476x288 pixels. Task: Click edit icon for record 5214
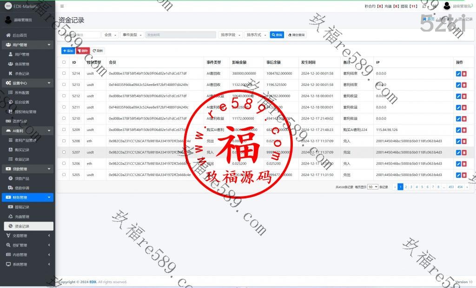[458, 73]
